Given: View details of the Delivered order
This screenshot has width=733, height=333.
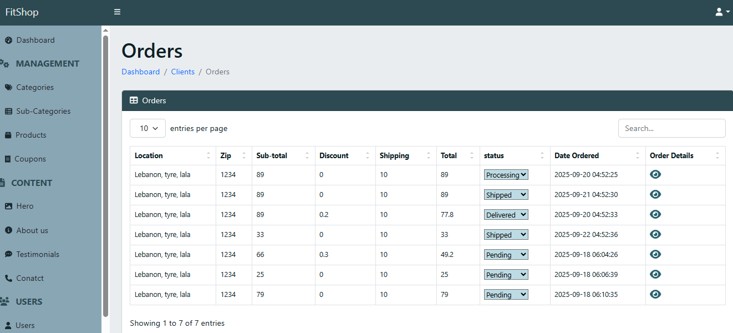Looking at the screenshot, I should (x=655, y=215).
